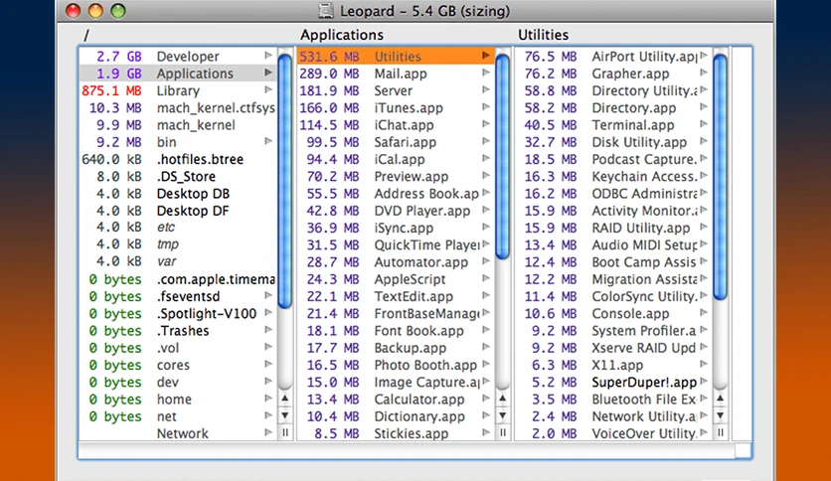Expand the Server folder arrow

[486, 89]
